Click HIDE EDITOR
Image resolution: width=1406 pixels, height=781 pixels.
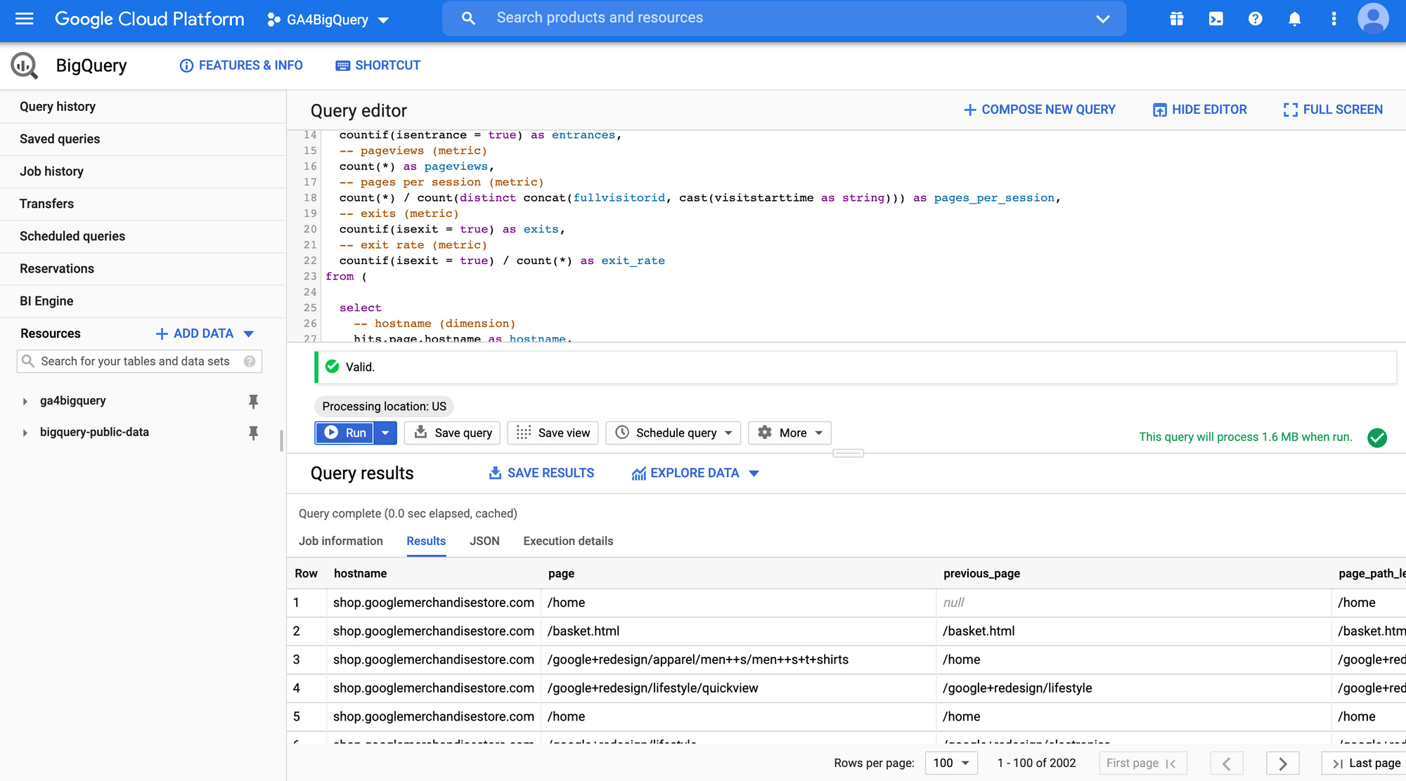click(x=1200, y=110)
